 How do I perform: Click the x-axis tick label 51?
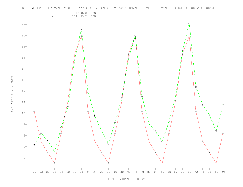tap(149, 172)
